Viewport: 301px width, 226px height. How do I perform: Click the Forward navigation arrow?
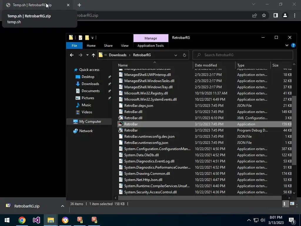click(81, 55)
